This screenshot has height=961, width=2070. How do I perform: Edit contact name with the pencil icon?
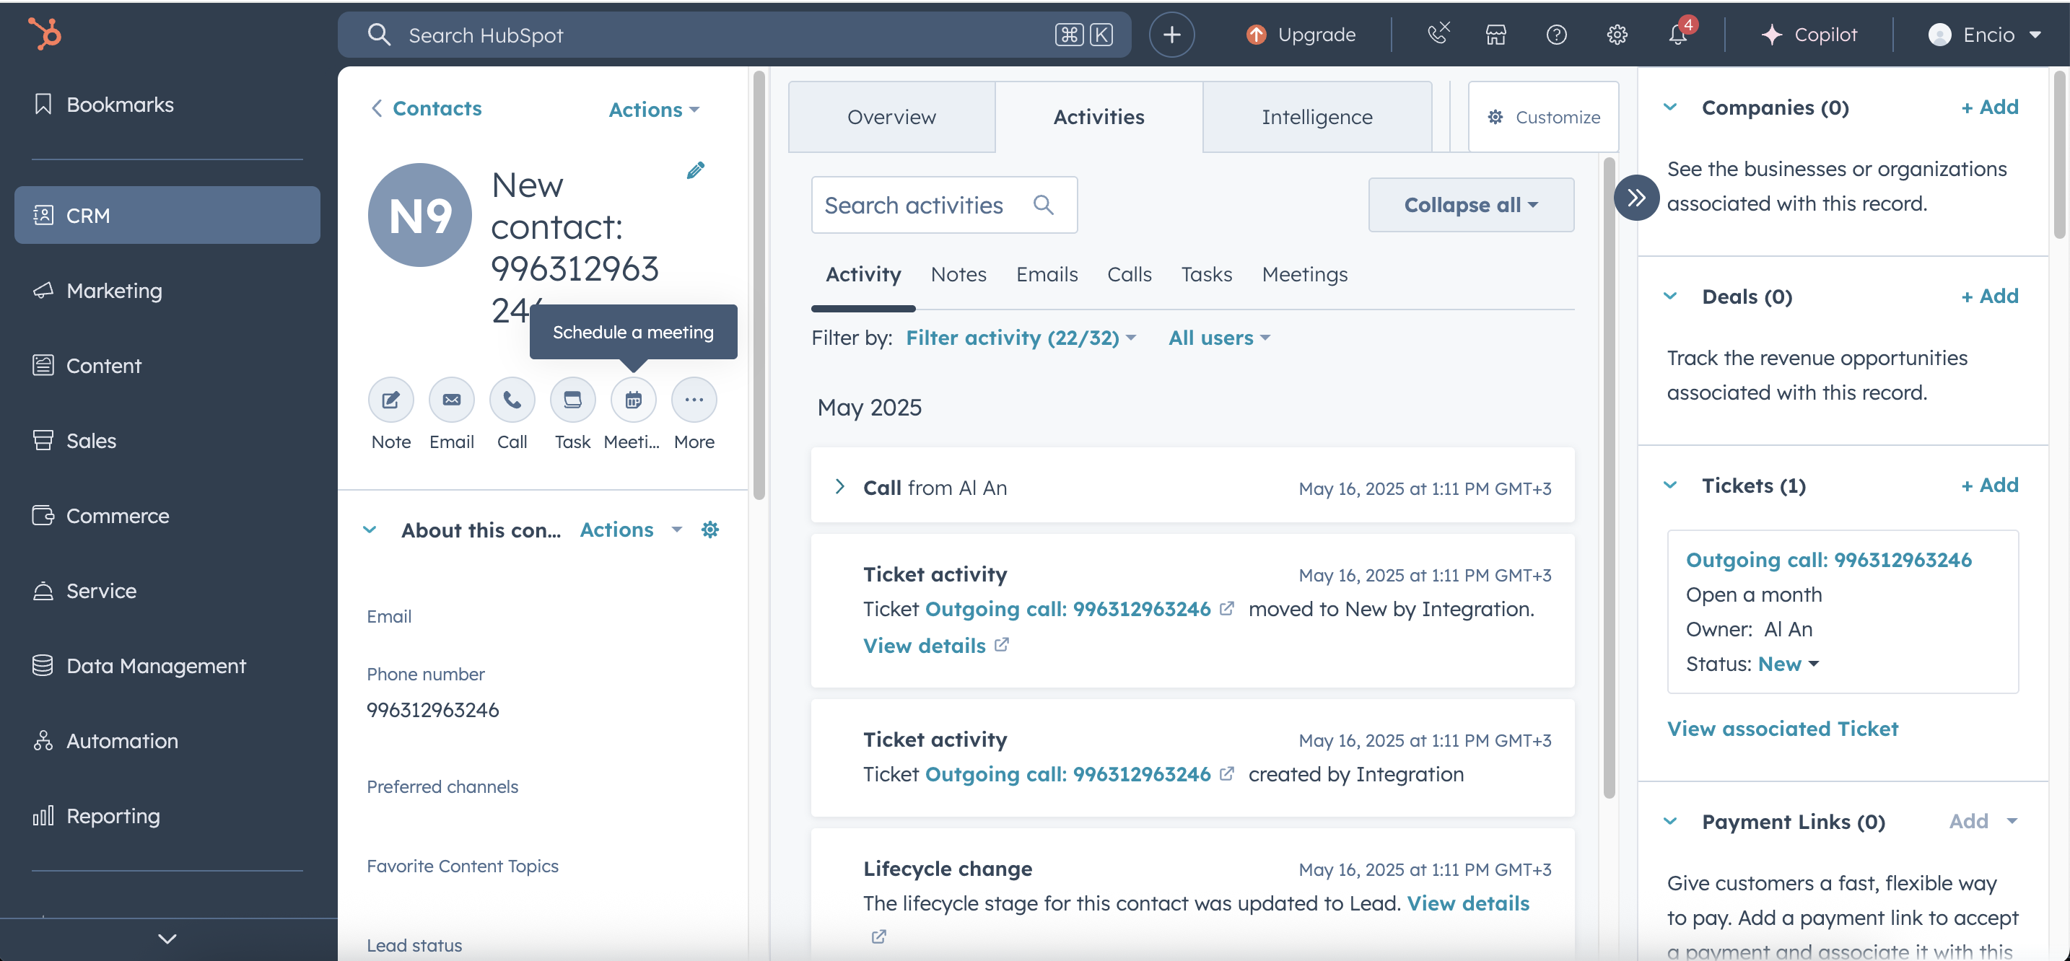[x=696, y=170]
